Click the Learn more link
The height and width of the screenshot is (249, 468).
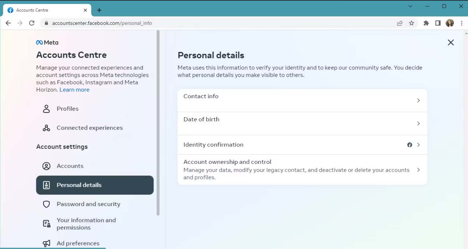[74, 90]
